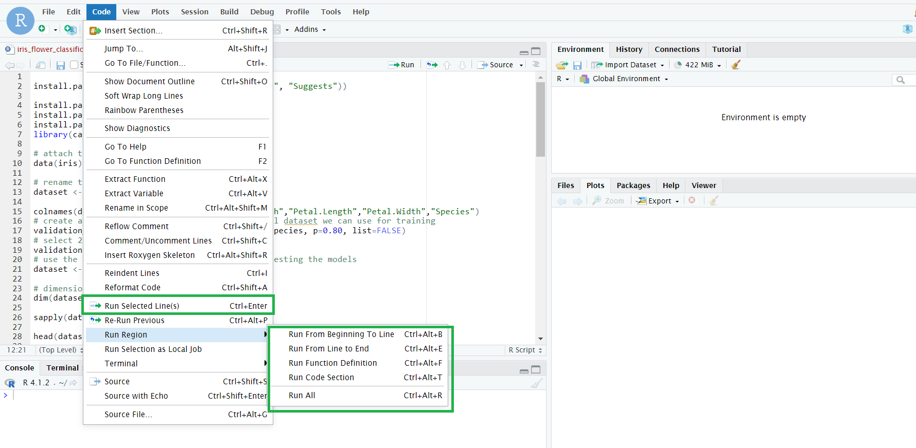Click the Plots pane previous plot arrow

(x=562, y=201)
